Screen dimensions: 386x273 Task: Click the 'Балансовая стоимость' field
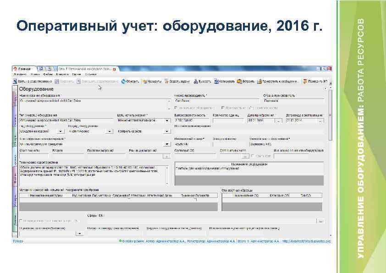(x=192, y=121)
